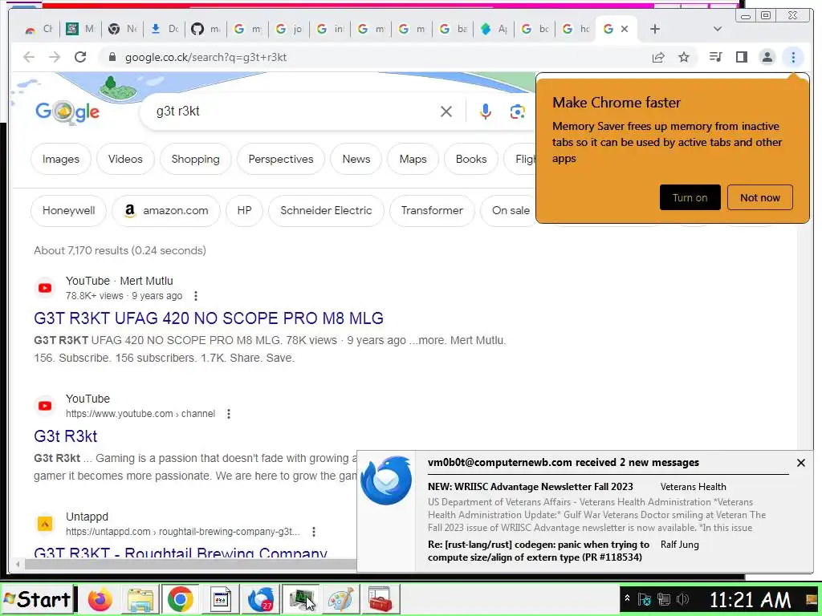Select the HP filter chip
Screen dimensions: 822x616
tap(244, 211)
